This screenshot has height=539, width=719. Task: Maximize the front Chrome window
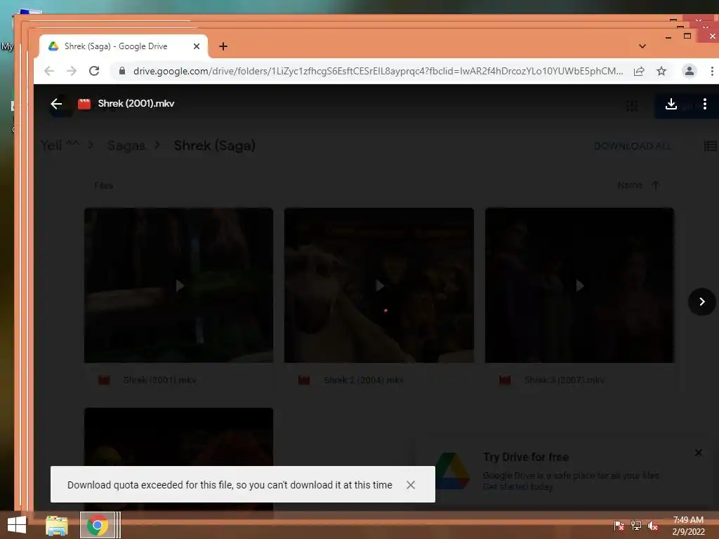(x=687, y=36)
